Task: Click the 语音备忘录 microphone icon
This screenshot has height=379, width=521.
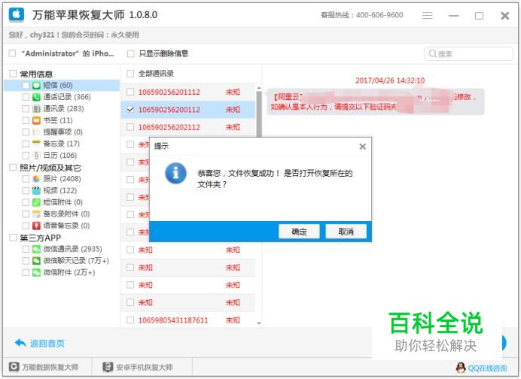Action: (36, 226)
